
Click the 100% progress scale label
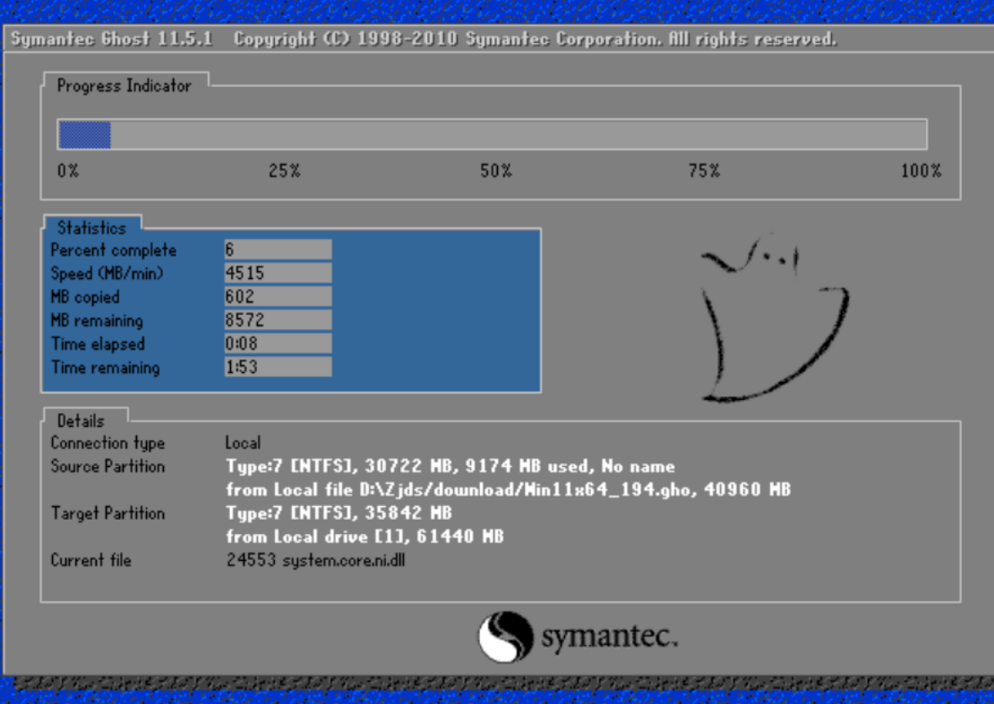[x=921, y=171]
